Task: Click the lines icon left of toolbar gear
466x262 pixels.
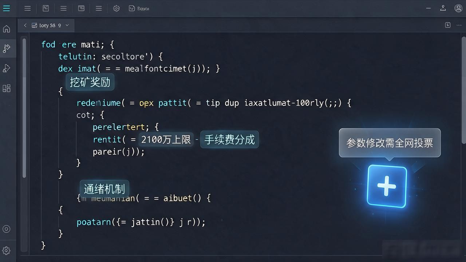Action: (x=99, y=8)
